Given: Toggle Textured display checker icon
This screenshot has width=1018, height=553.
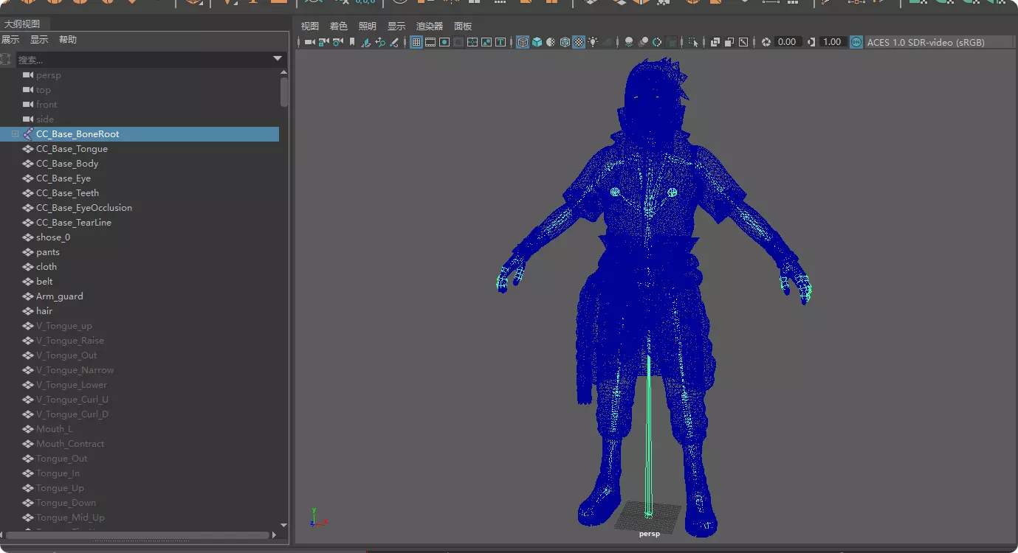Looking at the screenshot, I should pos(579,42).
